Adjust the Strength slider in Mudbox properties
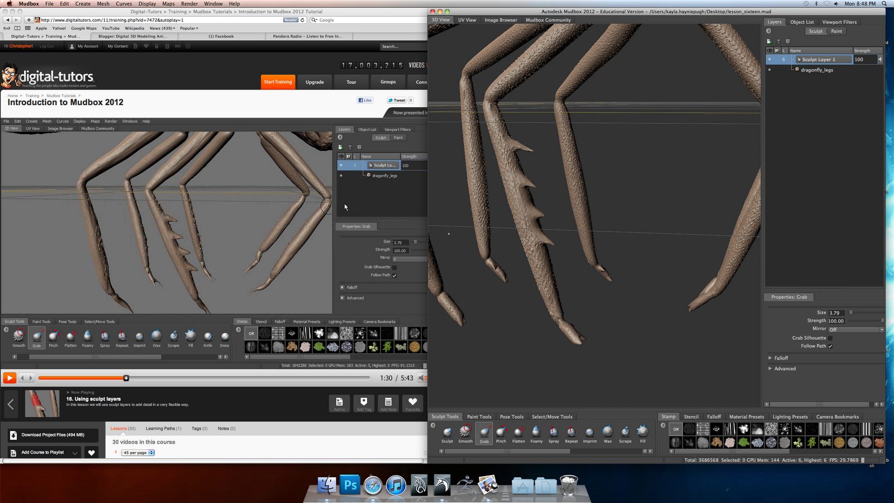This screenshot has height=503, width=894. (x=866, y=321)
